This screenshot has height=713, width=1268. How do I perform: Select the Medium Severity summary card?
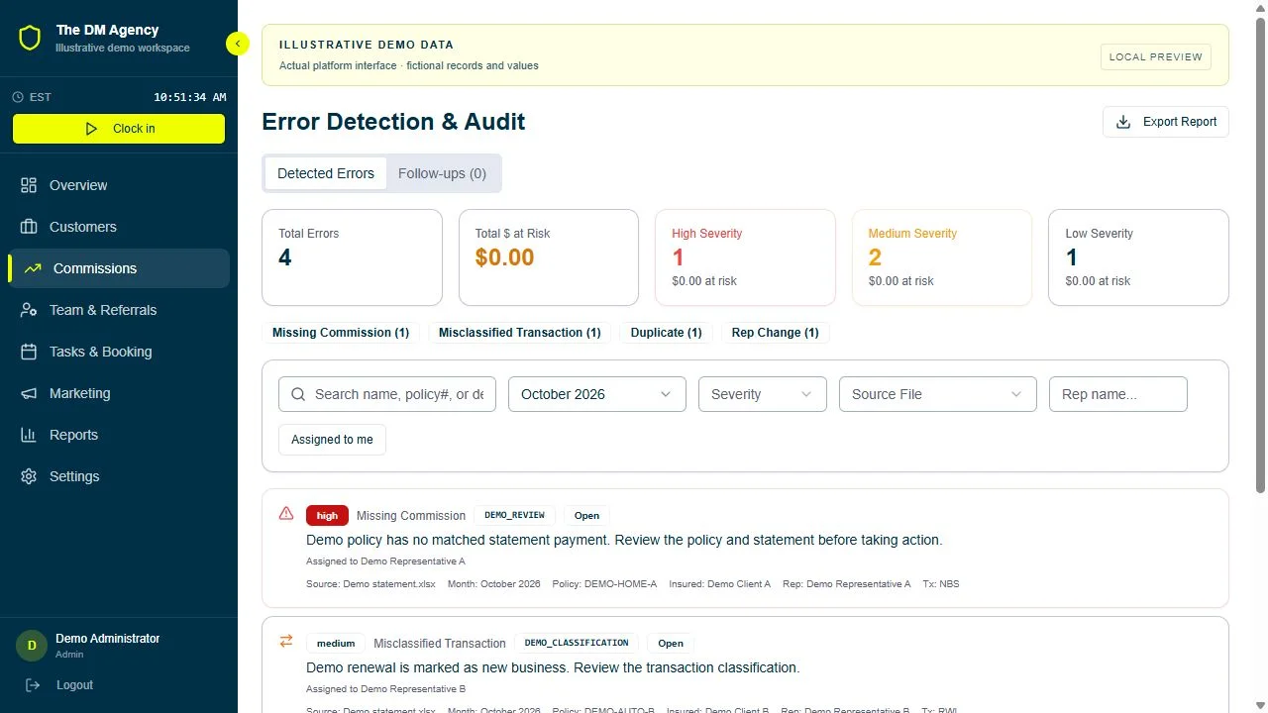tap(942, 257)
